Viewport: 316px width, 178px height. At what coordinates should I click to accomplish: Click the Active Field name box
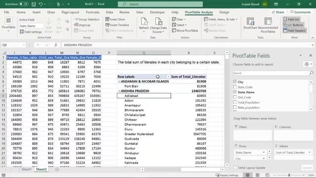31,26
